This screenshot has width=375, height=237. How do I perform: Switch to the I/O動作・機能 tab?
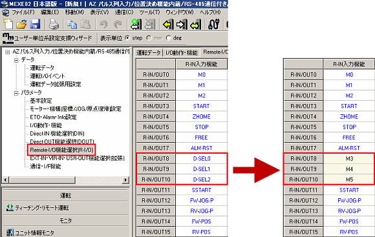pos(182,52)
